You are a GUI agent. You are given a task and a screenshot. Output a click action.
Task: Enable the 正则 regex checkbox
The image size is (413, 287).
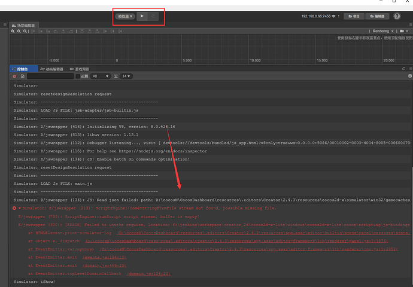tap(78, 77)
